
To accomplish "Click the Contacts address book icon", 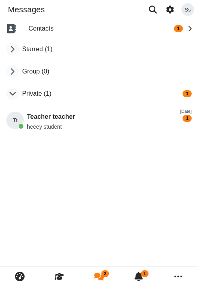I will (x=11, y=29).
